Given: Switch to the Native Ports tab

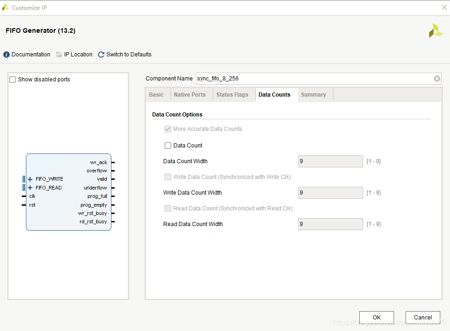Looking at the screenshot, I should coord(190,95).
